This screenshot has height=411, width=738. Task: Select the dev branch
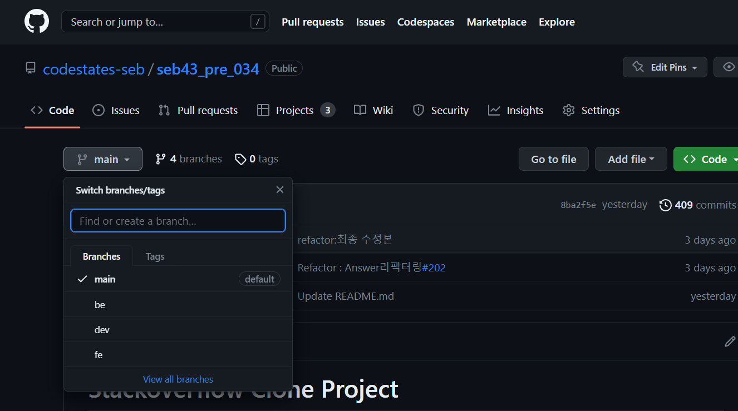pos(178,330)
